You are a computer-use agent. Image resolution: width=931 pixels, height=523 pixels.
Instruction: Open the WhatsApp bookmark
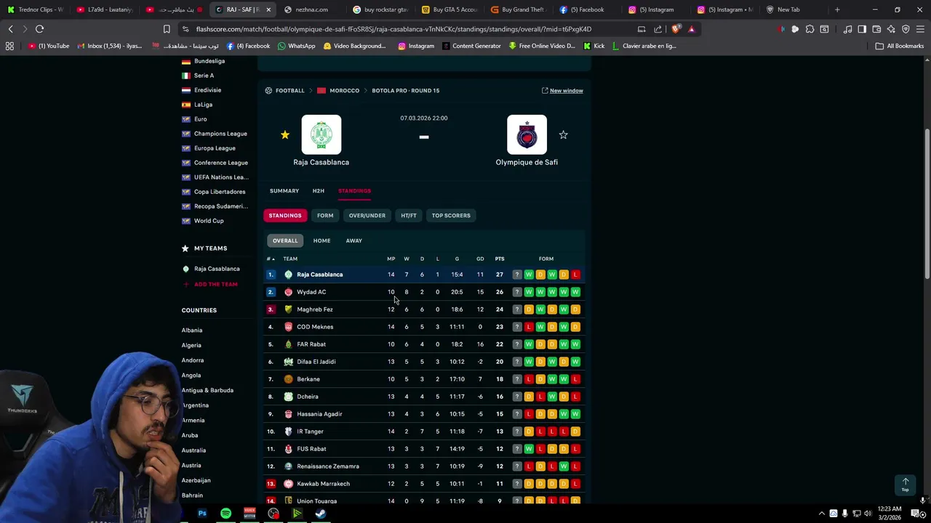(x=297, y=46)
